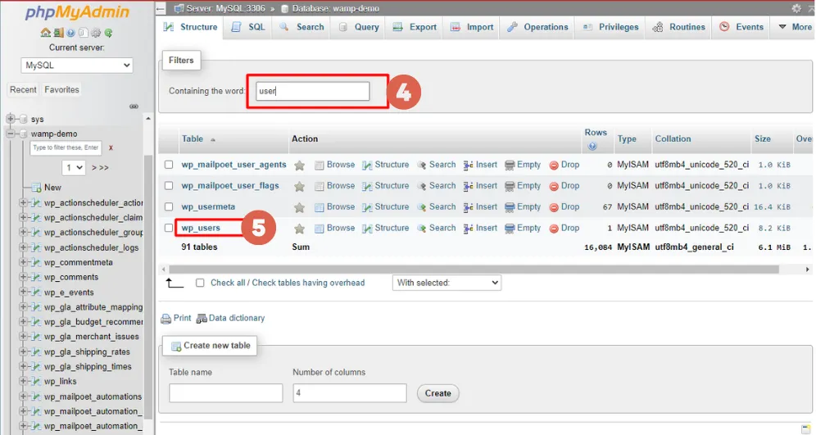The width and height of the screenshot is (816, 435).
Task: Click the green reload navigation icon
Action: coord(108,33)
